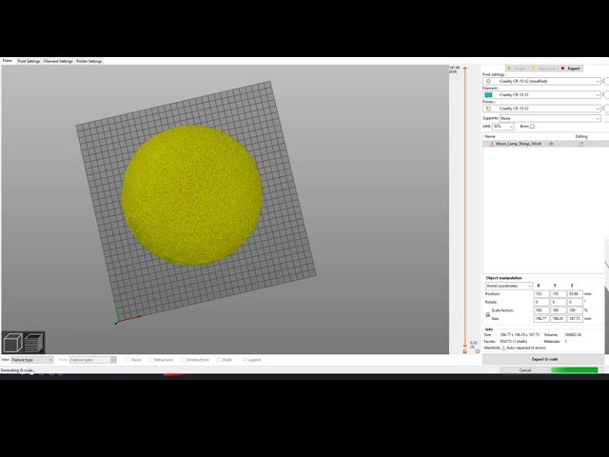
Task: Open the Show Feature types dropdown
Action: pos(92,360)
